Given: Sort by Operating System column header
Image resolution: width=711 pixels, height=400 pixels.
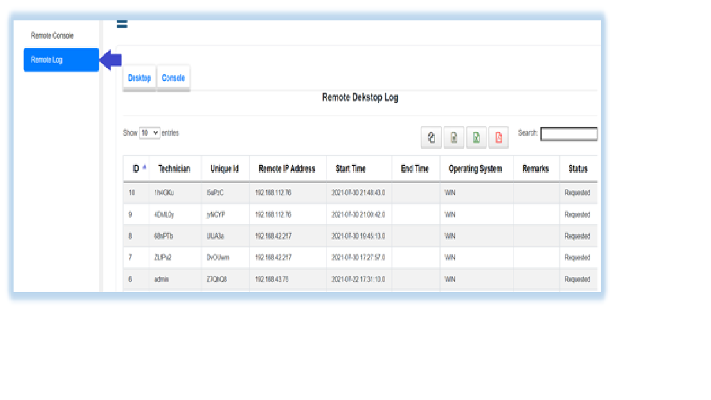Looking at the screenshot, I should tap(475, 169).
